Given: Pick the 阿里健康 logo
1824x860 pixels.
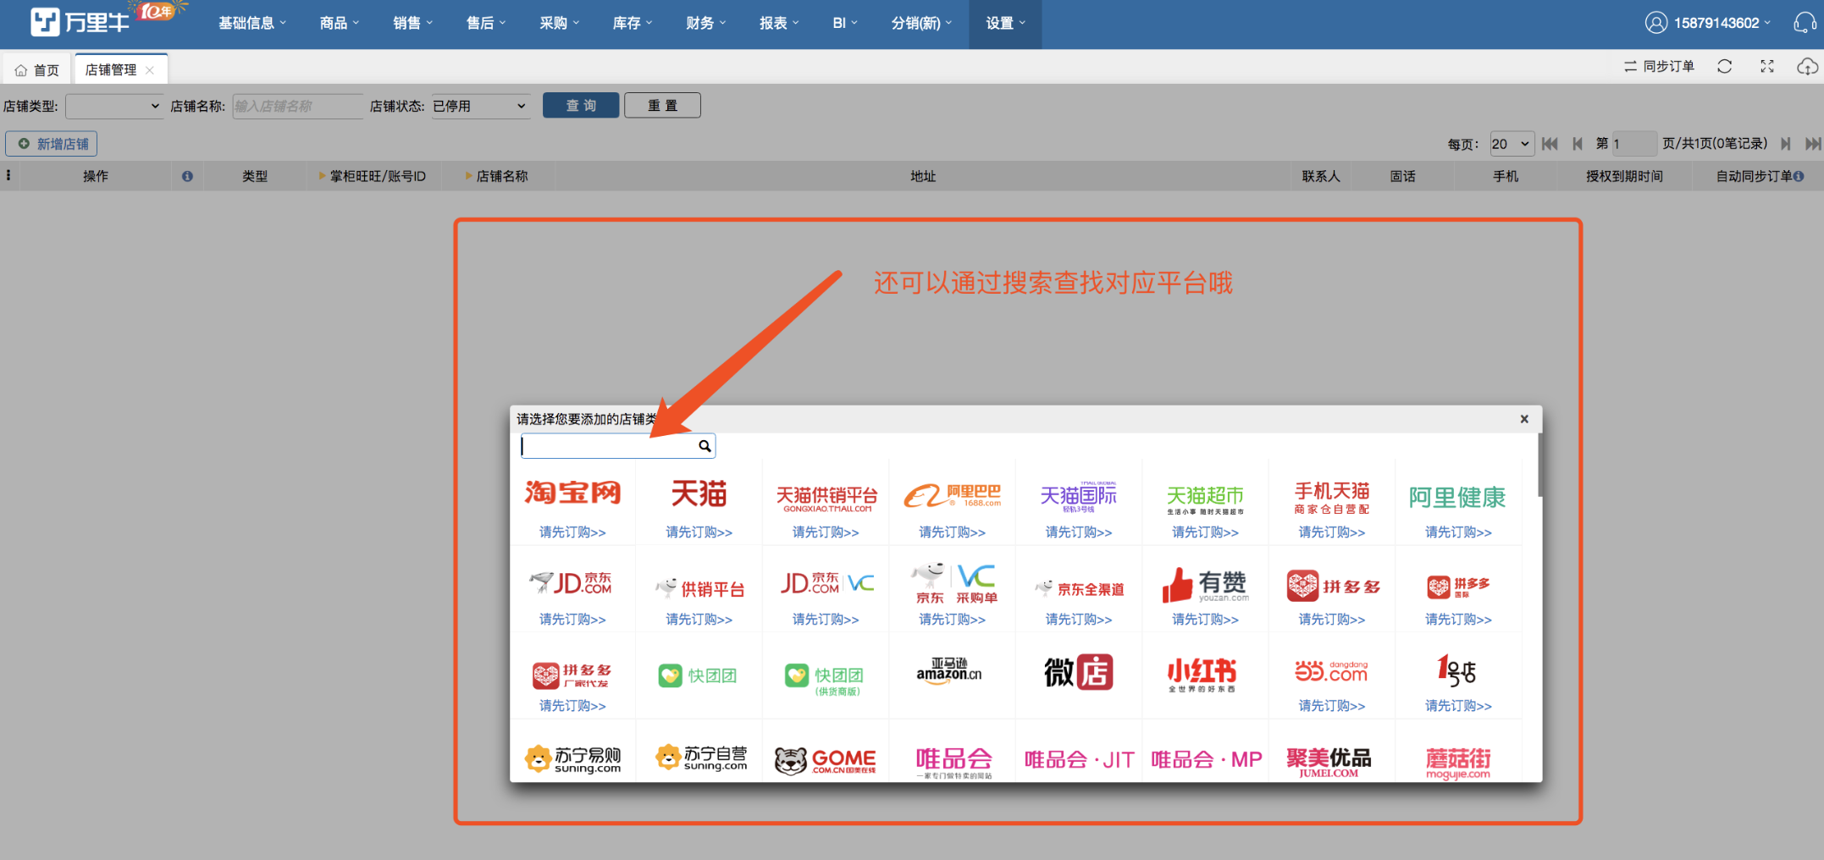Looking at the screenshot, I should (1457, 497).
